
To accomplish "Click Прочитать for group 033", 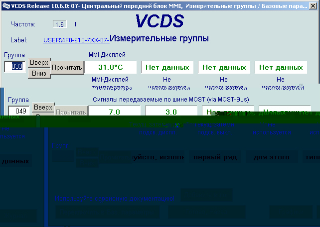I will point(67,67).
